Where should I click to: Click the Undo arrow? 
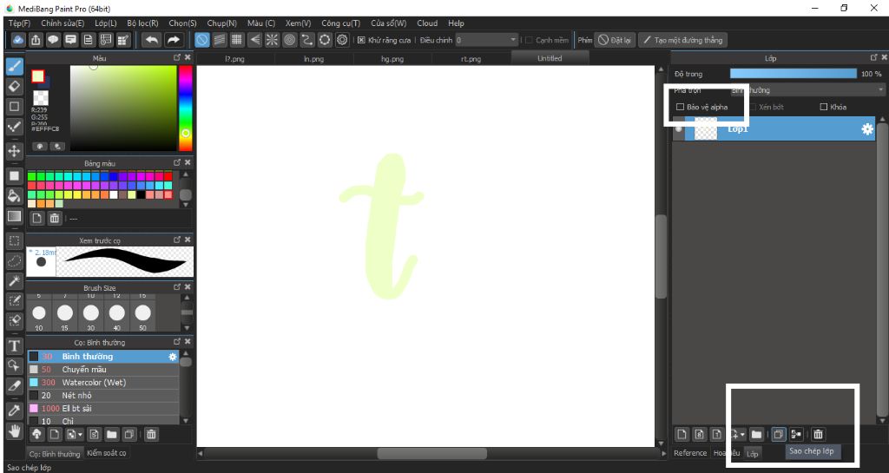[x=151, y=40]
